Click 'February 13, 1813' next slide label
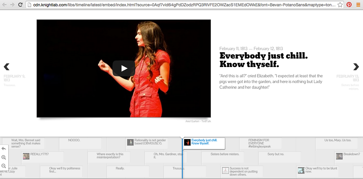363x179 pixels. [x=348, y=78]
